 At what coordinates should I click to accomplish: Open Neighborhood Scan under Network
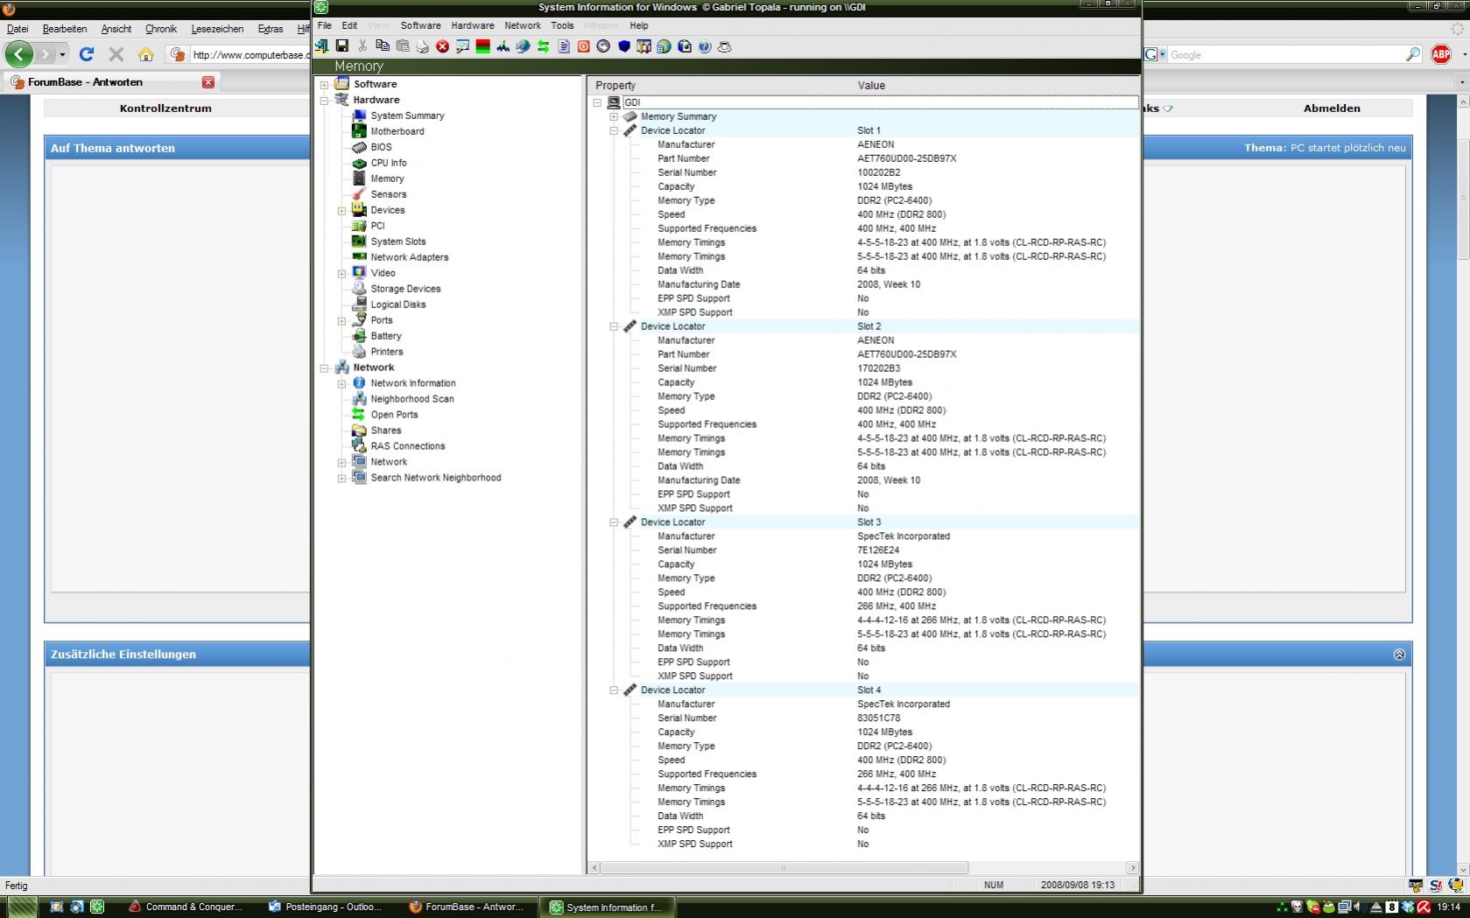tap(411, 399)
